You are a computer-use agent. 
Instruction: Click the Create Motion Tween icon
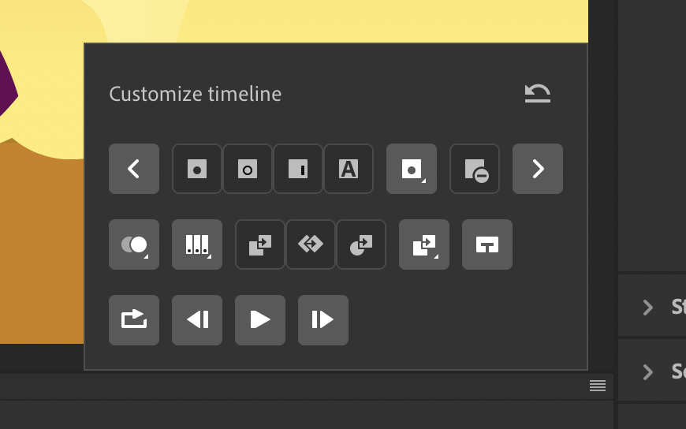pos(311,244)
